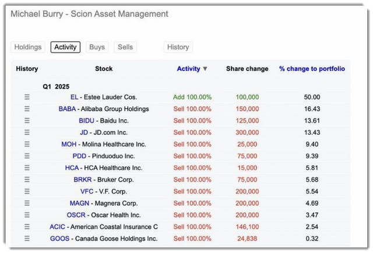Select the Activity tab
The height and width of the screenshot is (253, 373).
click(x=65, y=47)
